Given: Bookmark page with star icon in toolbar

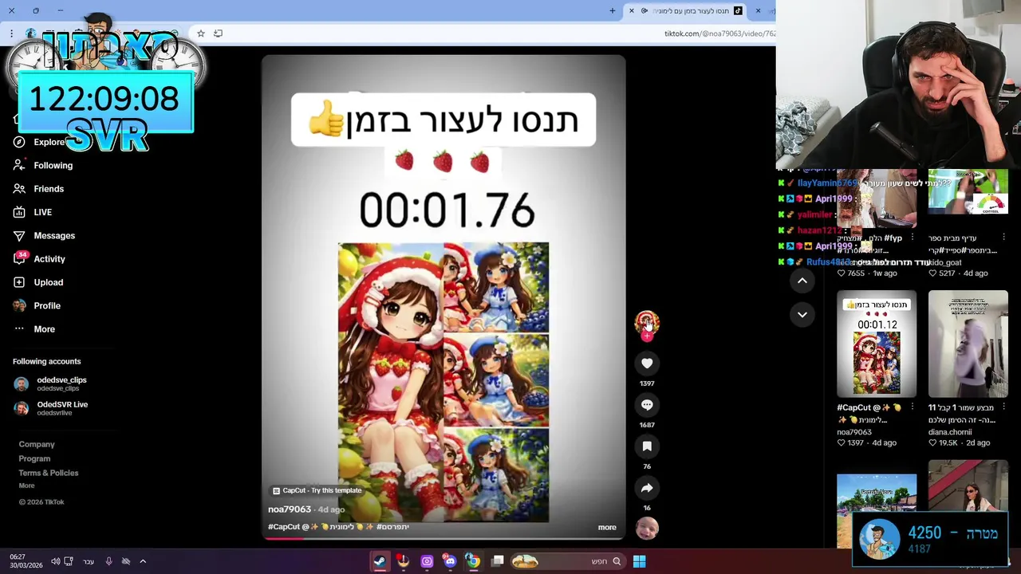Looking at the screenshot, I should [x=201, y=33].
